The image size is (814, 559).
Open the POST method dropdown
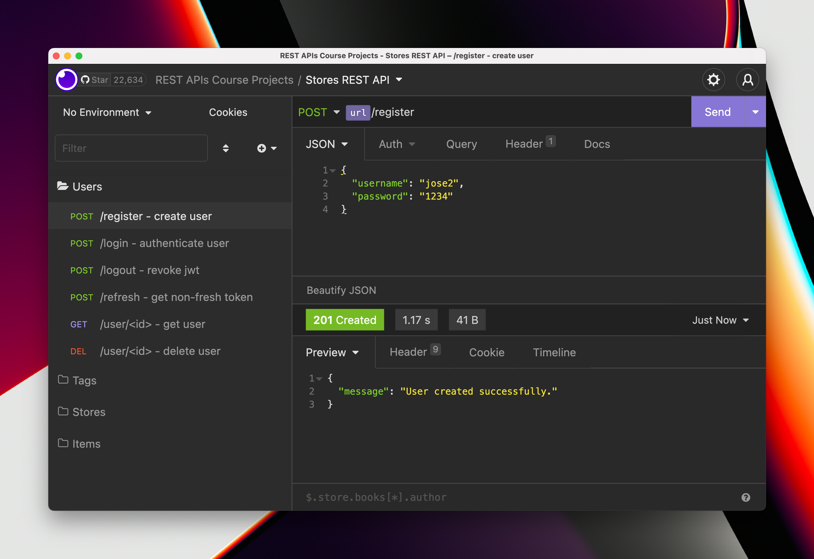319,112
